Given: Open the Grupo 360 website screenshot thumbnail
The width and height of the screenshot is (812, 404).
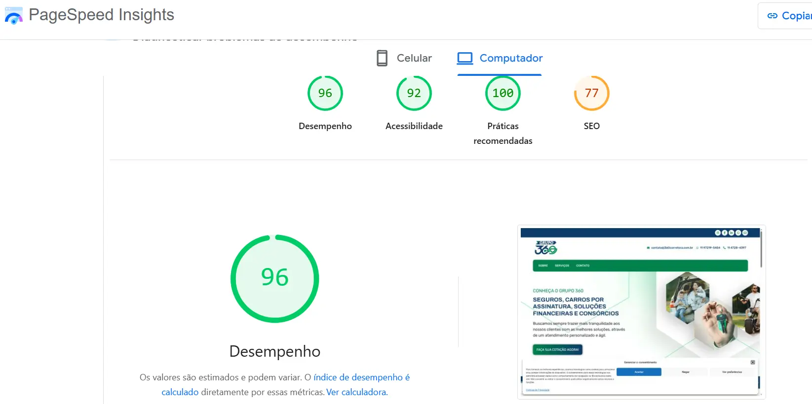Looking at the screenshot, I should [641, 311].
